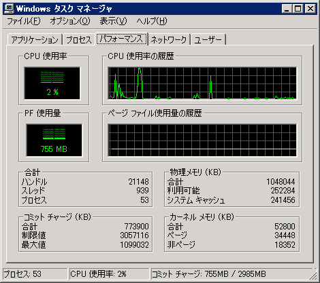Click the スレッド label
This screenshot has width=320, height=283.
[33, 191]
